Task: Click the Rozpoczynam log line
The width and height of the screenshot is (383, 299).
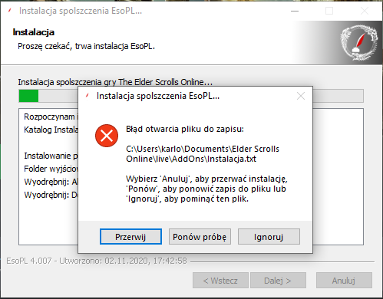Action: (51, 117)
